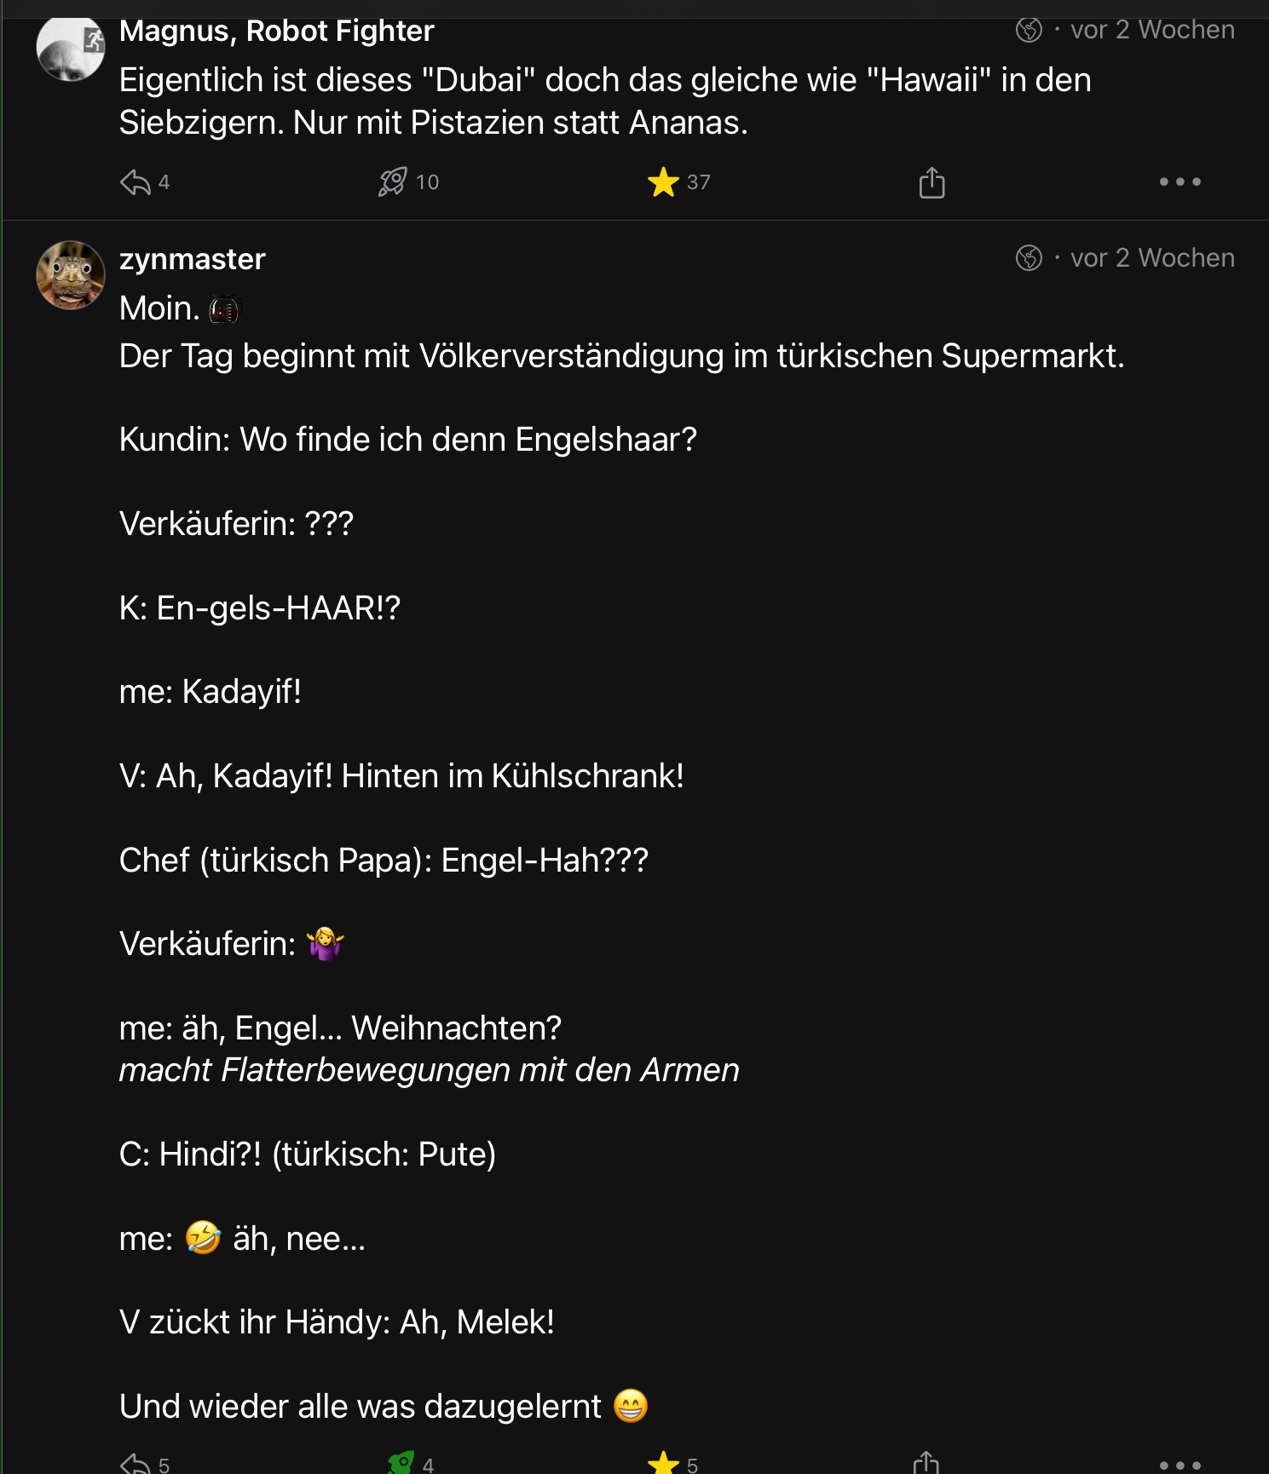The height and width of the screenshot is (1474, 1269).
Task: Click the timestamp on zynmaster's post
Action: pyautogui.click(x=1152, y=257)
